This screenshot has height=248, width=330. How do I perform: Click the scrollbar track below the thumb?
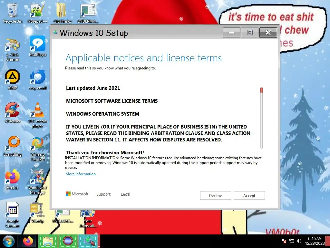(261, 121)
